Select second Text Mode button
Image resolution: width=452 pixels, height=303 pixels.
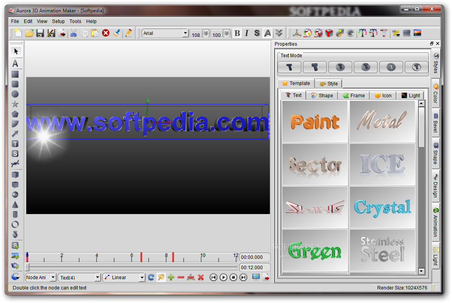point(315,67)
